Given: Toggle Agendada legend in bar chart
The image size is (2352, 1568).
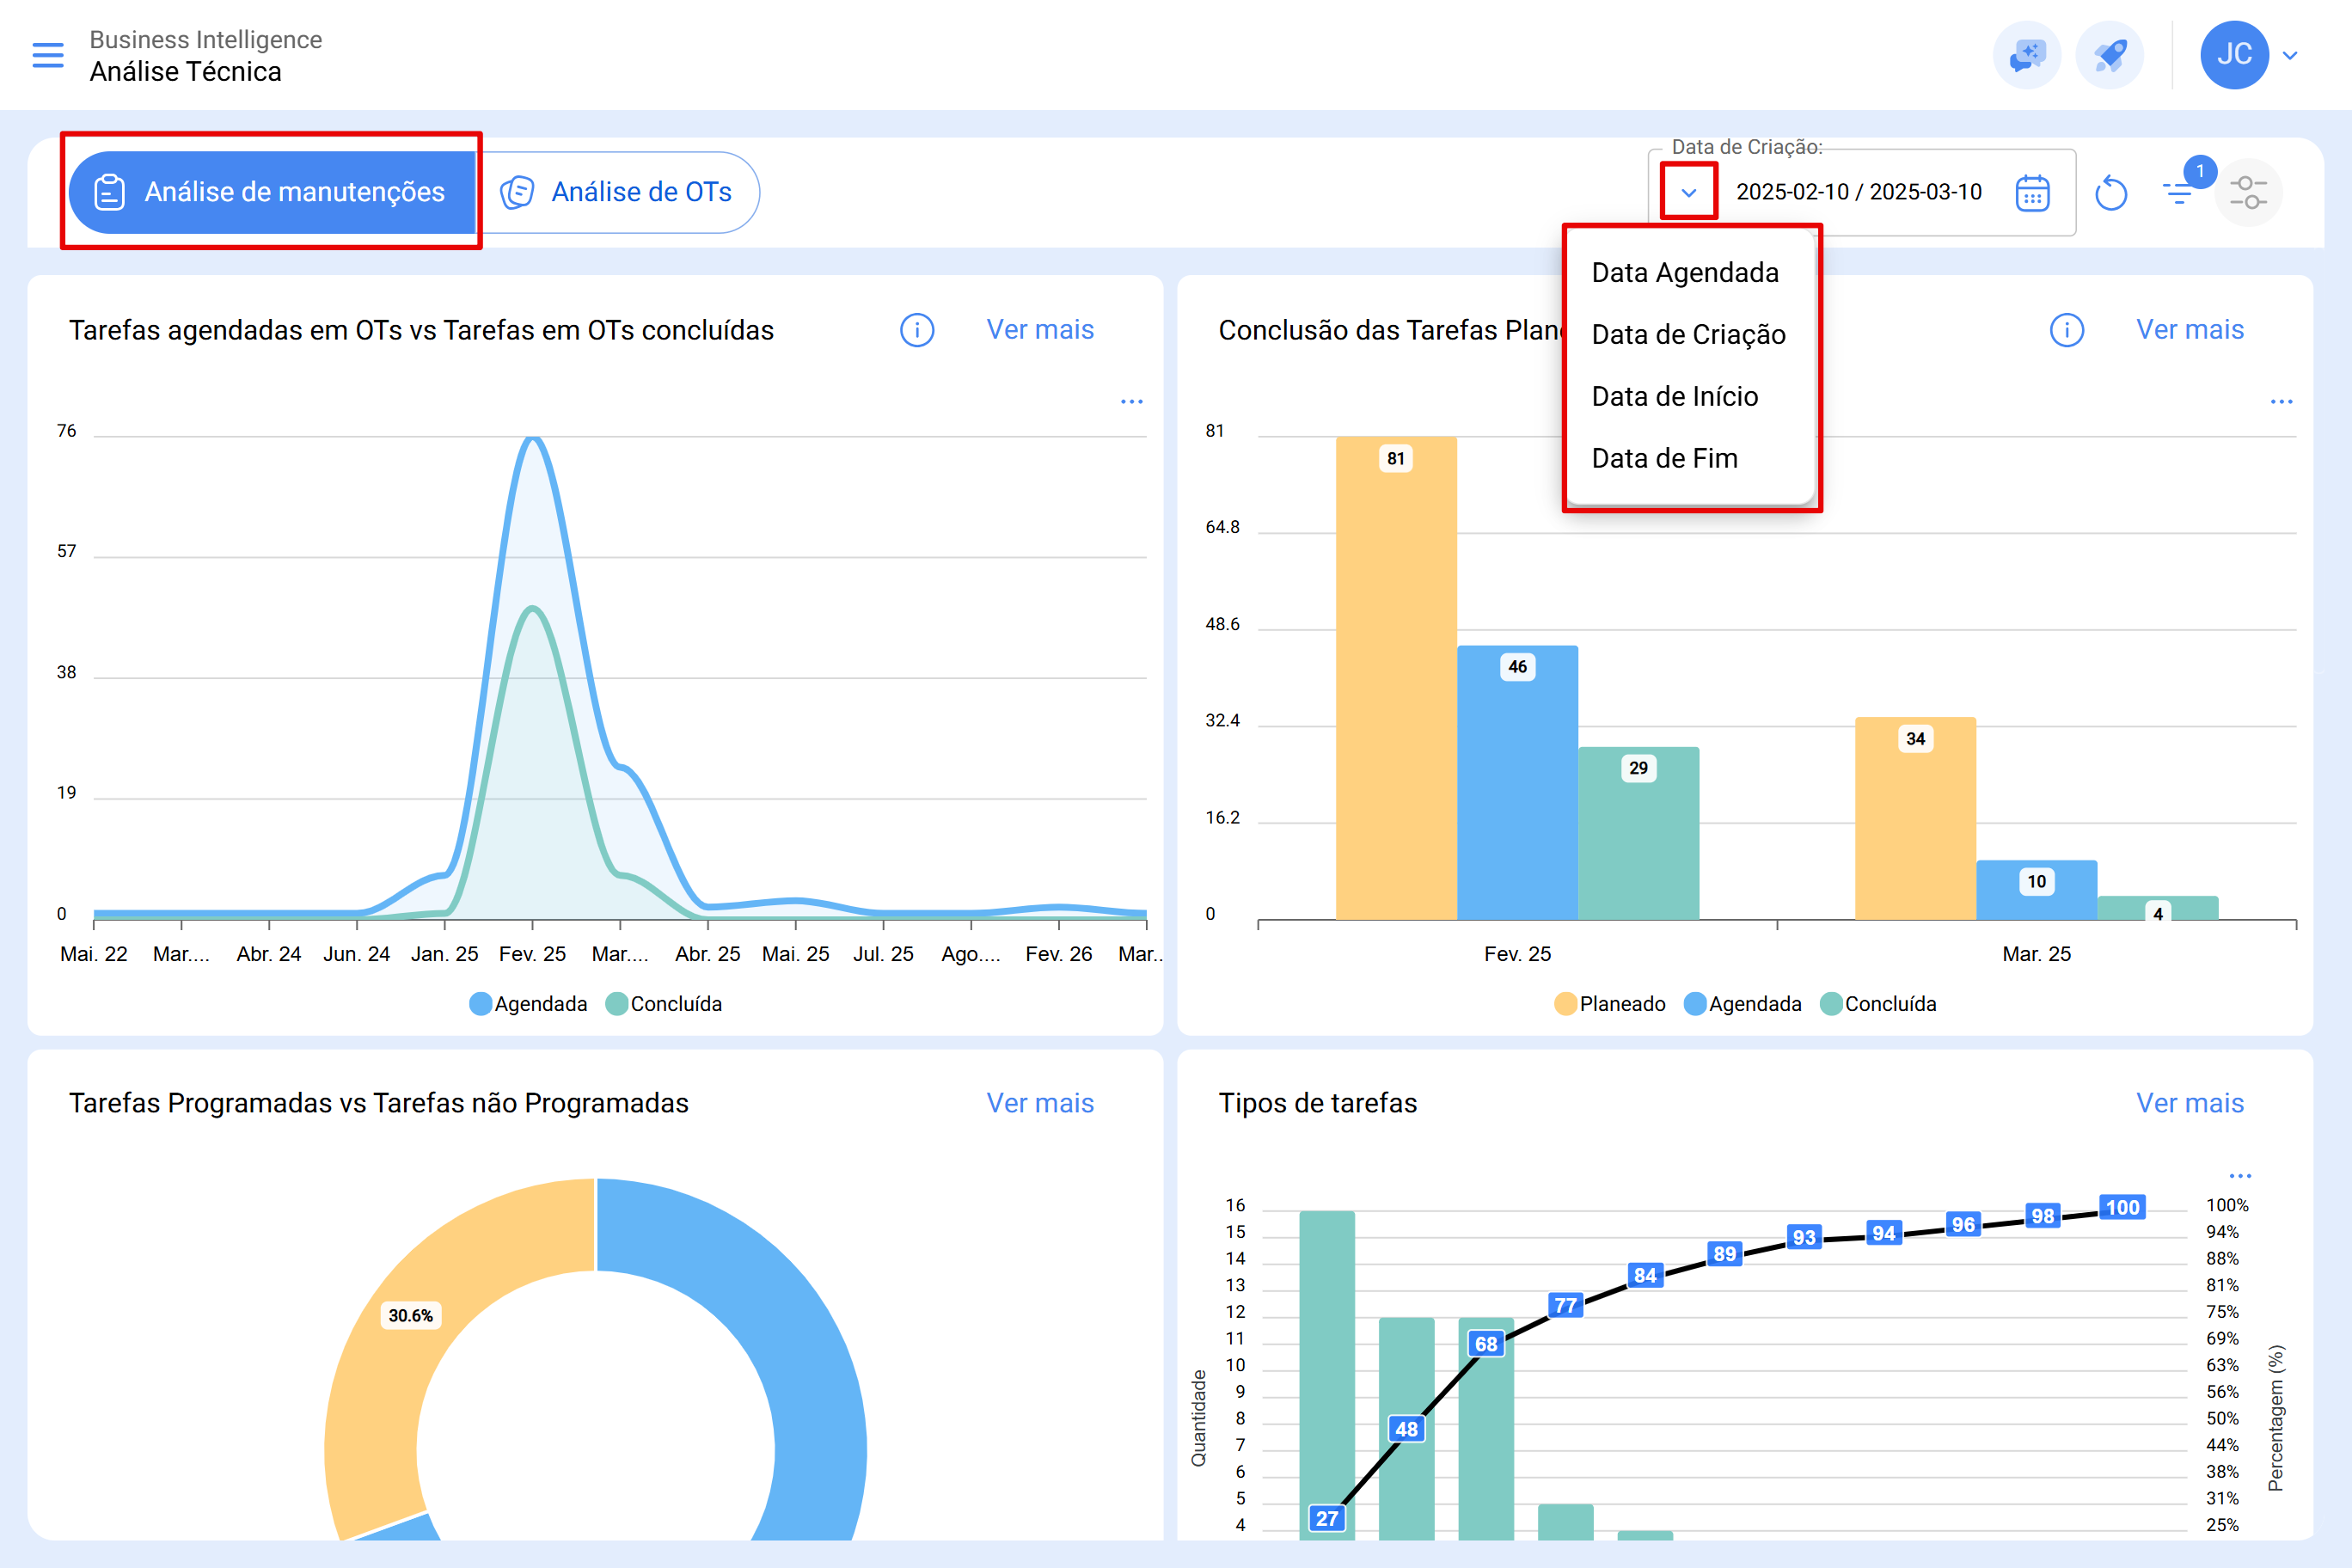Looking at the screenshot, I should [x=1743, y=1004].
